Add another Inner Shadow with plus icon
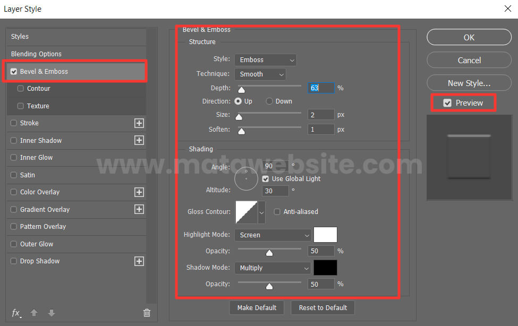The width and height of the screenshot is (518, 326). (x=139, y=140)
